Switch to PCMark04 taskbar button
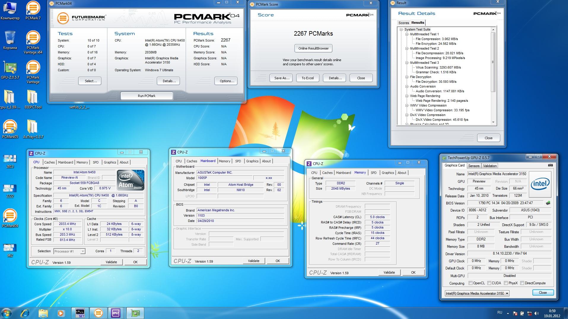568x319 pixels. [98, 313]
